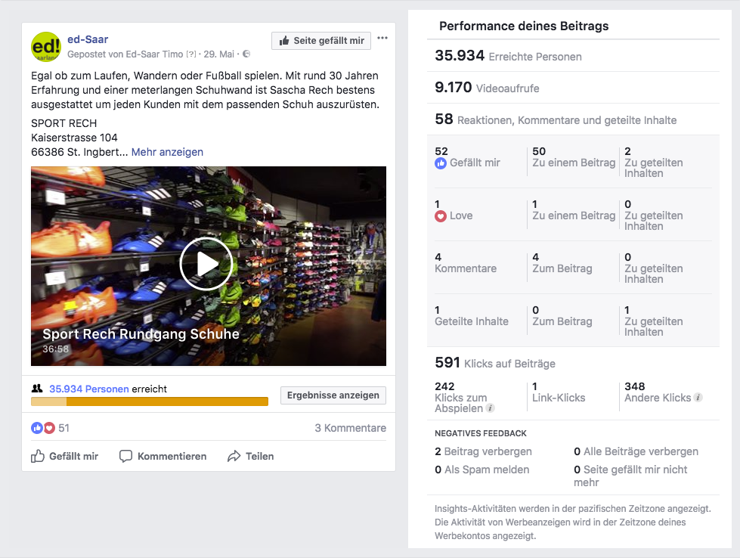Viewport: 740px width, 558px height.
Task: Click the [?] help marker after Ed-Saar Timo
Action: (191, 54)
